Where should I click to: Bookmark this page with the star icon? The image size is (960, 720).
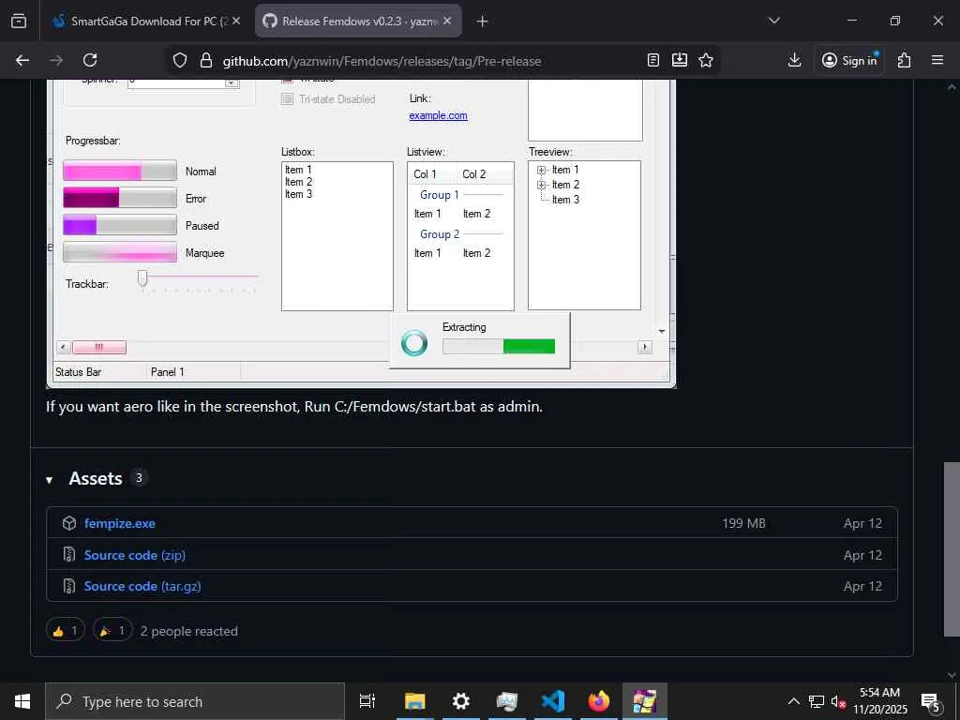(x=706, y=60)
